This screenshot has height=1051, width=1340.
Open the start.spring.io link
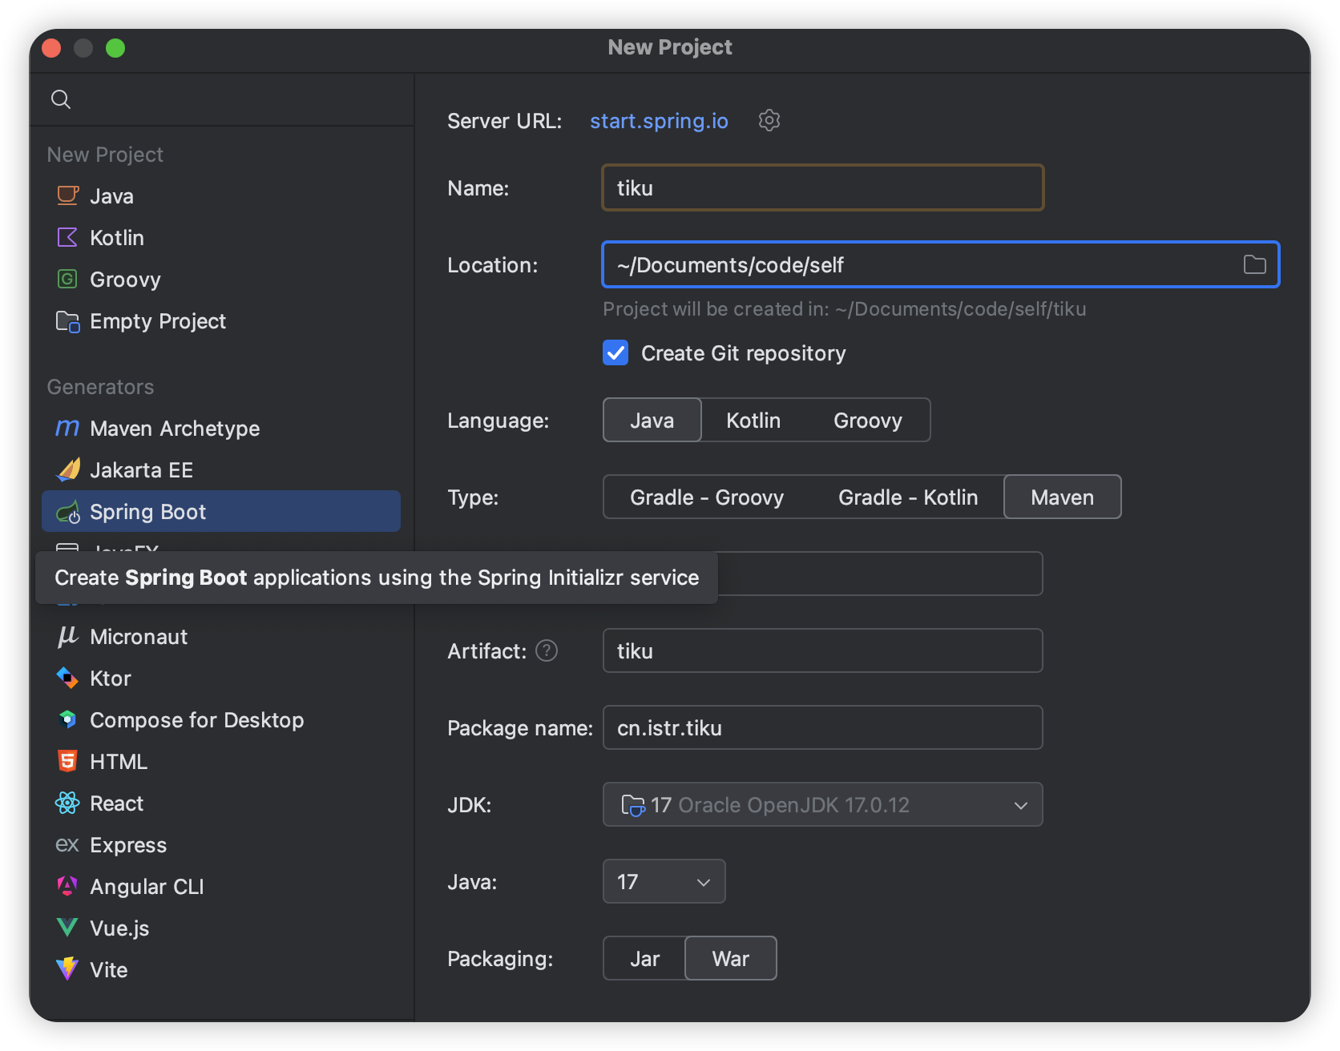(x=659, y=121)
